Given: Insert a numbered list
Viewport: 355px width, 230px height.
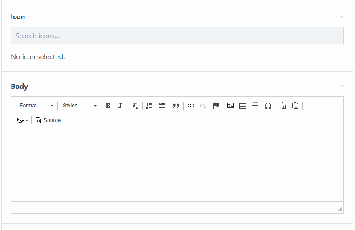Looking at the screenshot, I should tap(149, 106).
